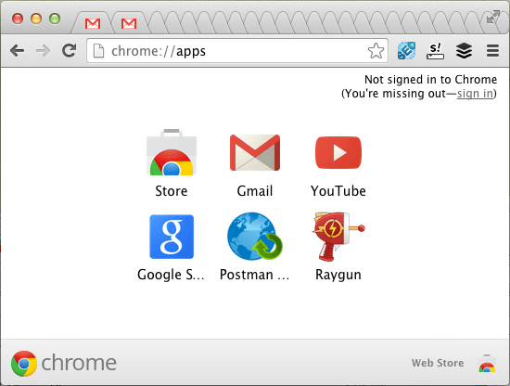Open the SEO extension icon
Viewport: 510px width, 386px height.
click(406, 51)
